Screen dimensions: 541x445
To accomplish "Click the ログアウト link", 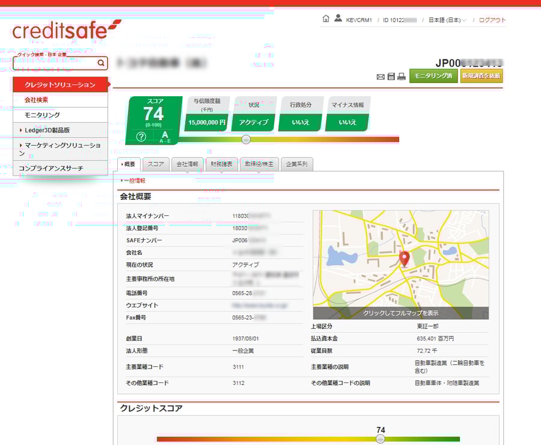I will [492, 20].
